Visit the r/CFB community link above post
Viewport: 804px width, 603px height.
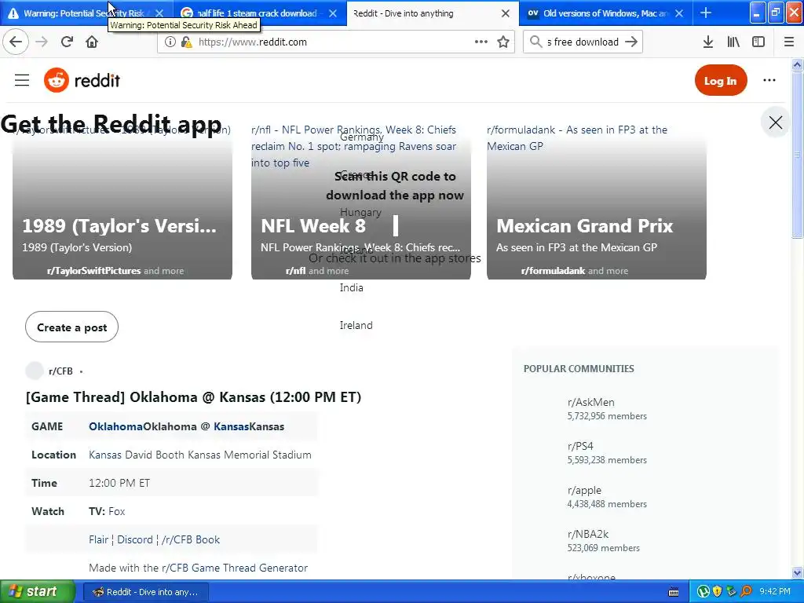pos(60,371)
